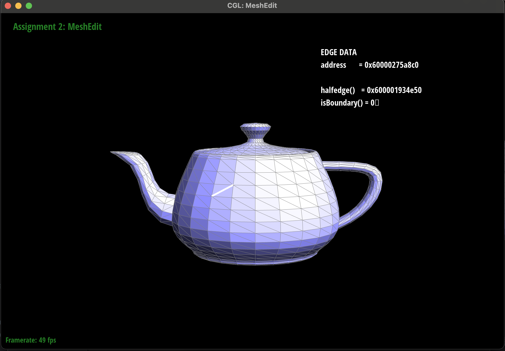This screenshot has width=505, height=351.
Task: Click the Framerate fps readout
Action: point(31,340)
